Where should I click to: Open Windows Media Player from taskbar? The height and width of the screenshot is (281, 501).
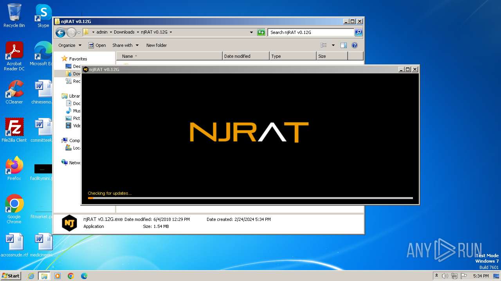click(58, 276)
